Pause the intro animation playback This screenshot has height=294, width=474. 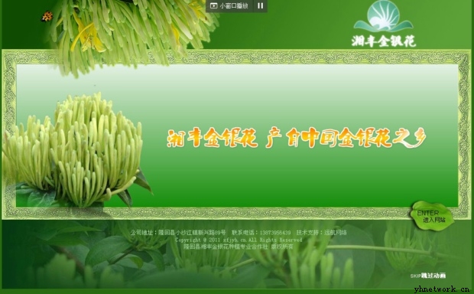(x=260, y=6)
